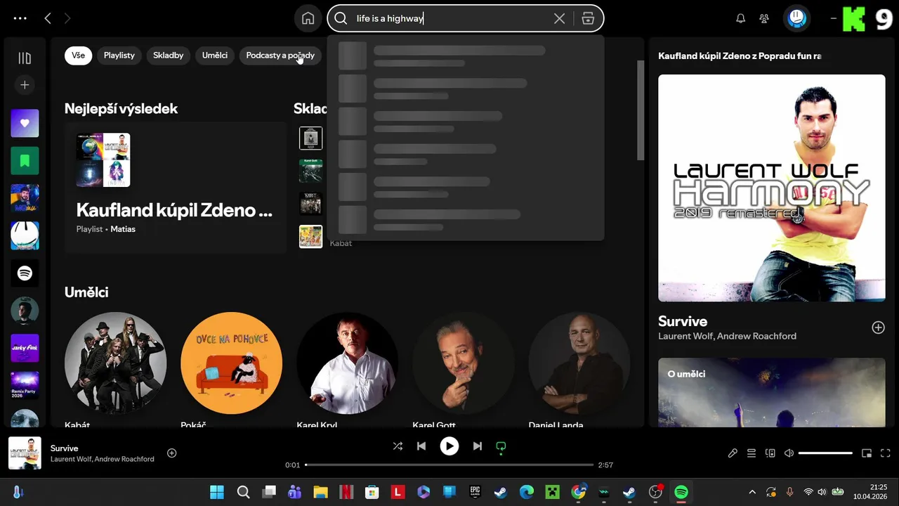Open Your Episodes green bookmark
The width and height of the screenshot is (899, 506).
point(25,161)
